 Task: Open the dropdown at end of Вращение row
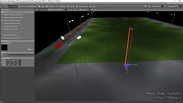[20, 63]
